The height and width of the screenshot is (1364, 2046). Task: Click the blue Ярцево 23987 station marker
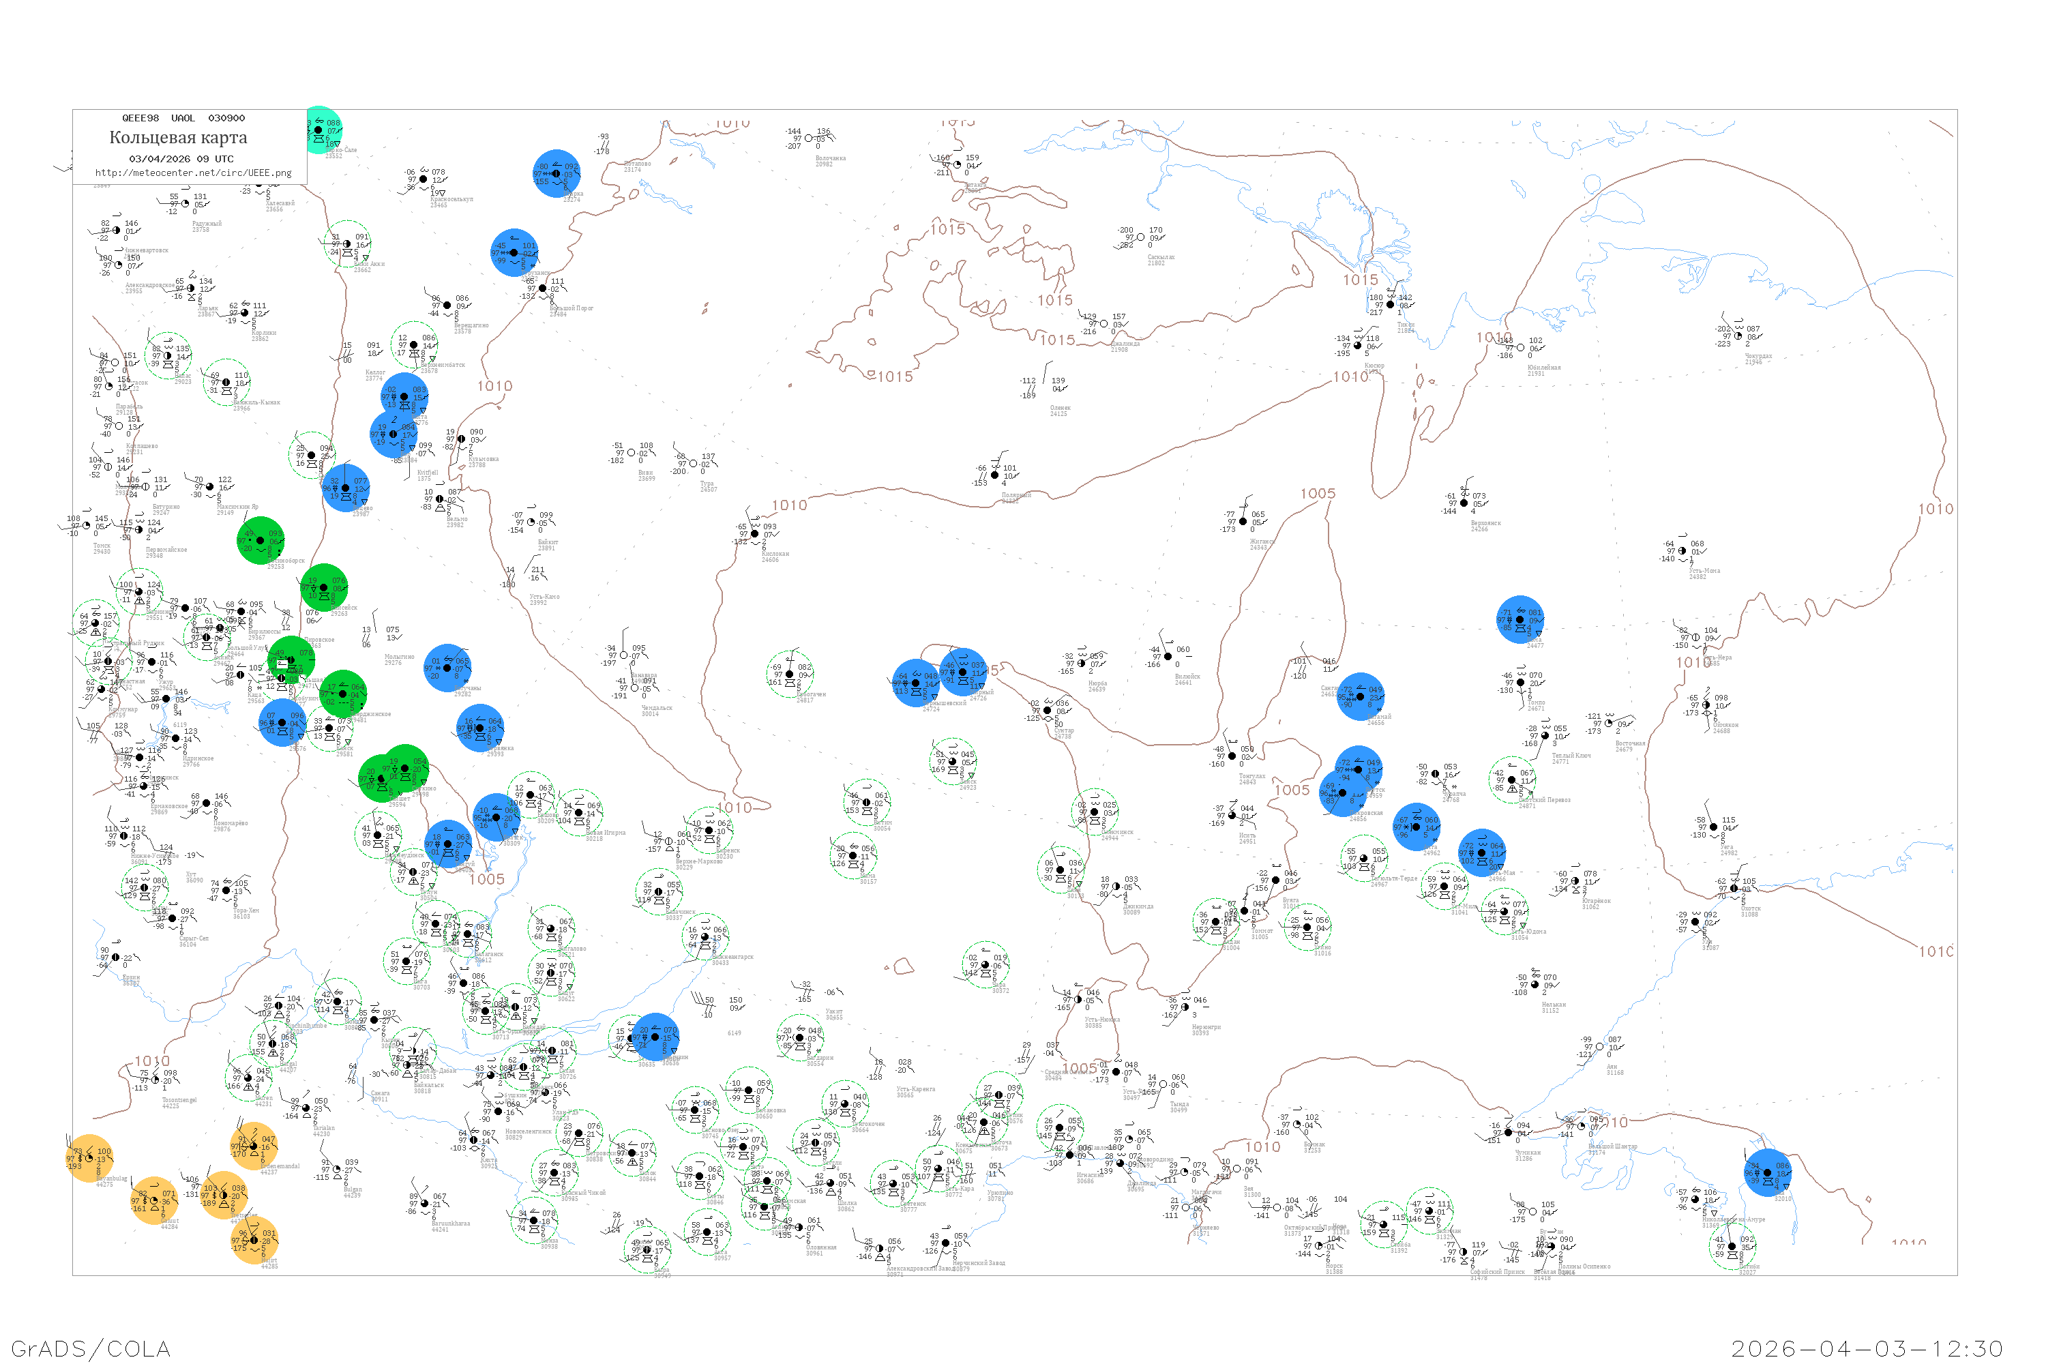tap(346, 488)
